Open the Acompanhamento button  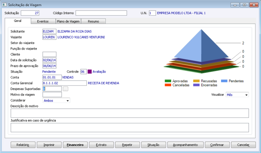[185, 145]
